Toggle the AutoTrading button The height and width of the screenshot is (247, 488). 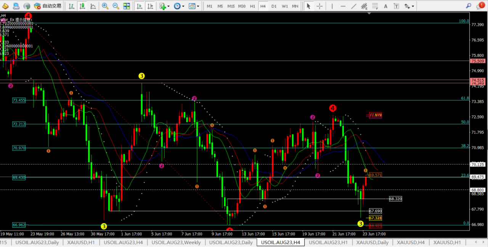coord(48,6)
